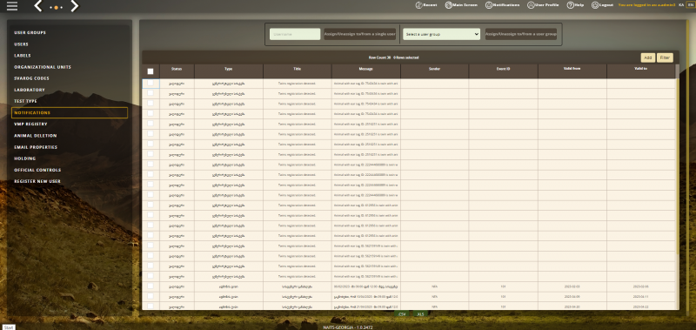Screen dimensions: 696x330
Task: Select Notifications in the sidebar
Action: [70, 113]
